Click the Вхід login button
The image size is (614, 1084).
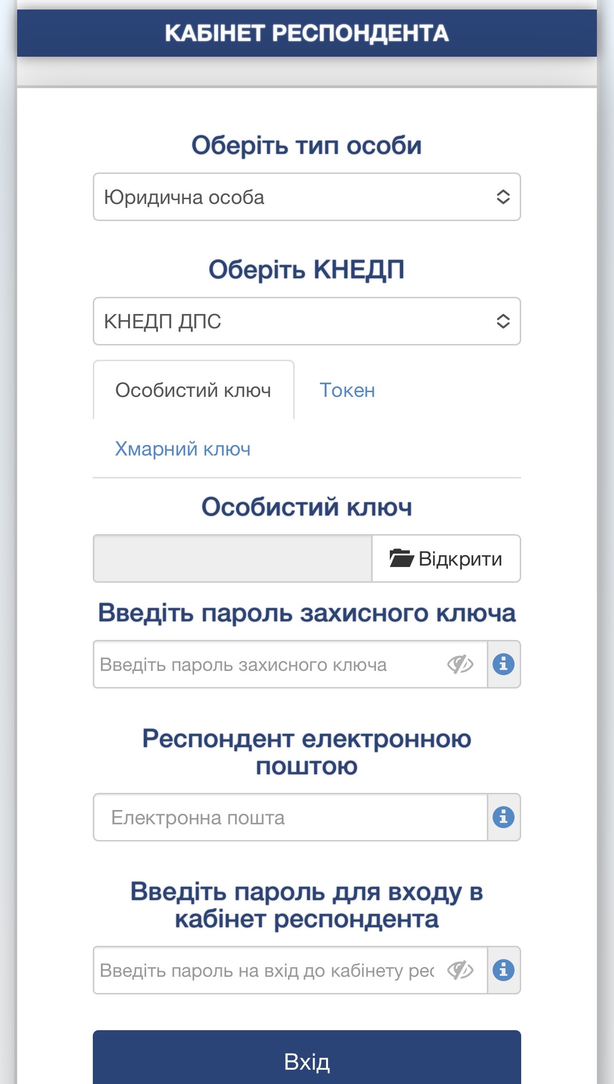(x=307, y=1058)
